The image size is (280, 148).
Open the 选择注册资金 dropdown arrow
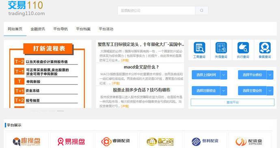(224, 91)
